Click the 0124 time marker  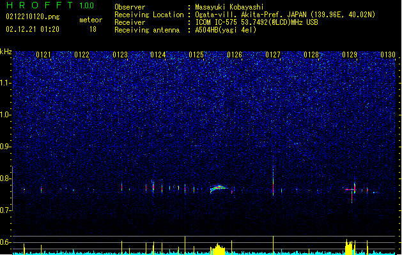(x=158, y=55)
